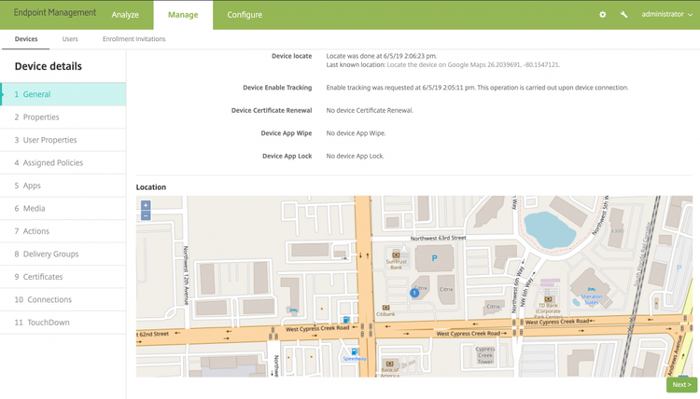Switch to the Analyze tab
This screenshot has width=700, height=399.
125,15
